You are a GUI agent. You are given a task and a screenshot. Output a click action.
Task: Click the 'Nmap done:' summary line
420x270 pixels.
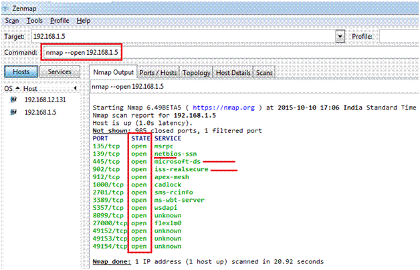click(208, 262)
